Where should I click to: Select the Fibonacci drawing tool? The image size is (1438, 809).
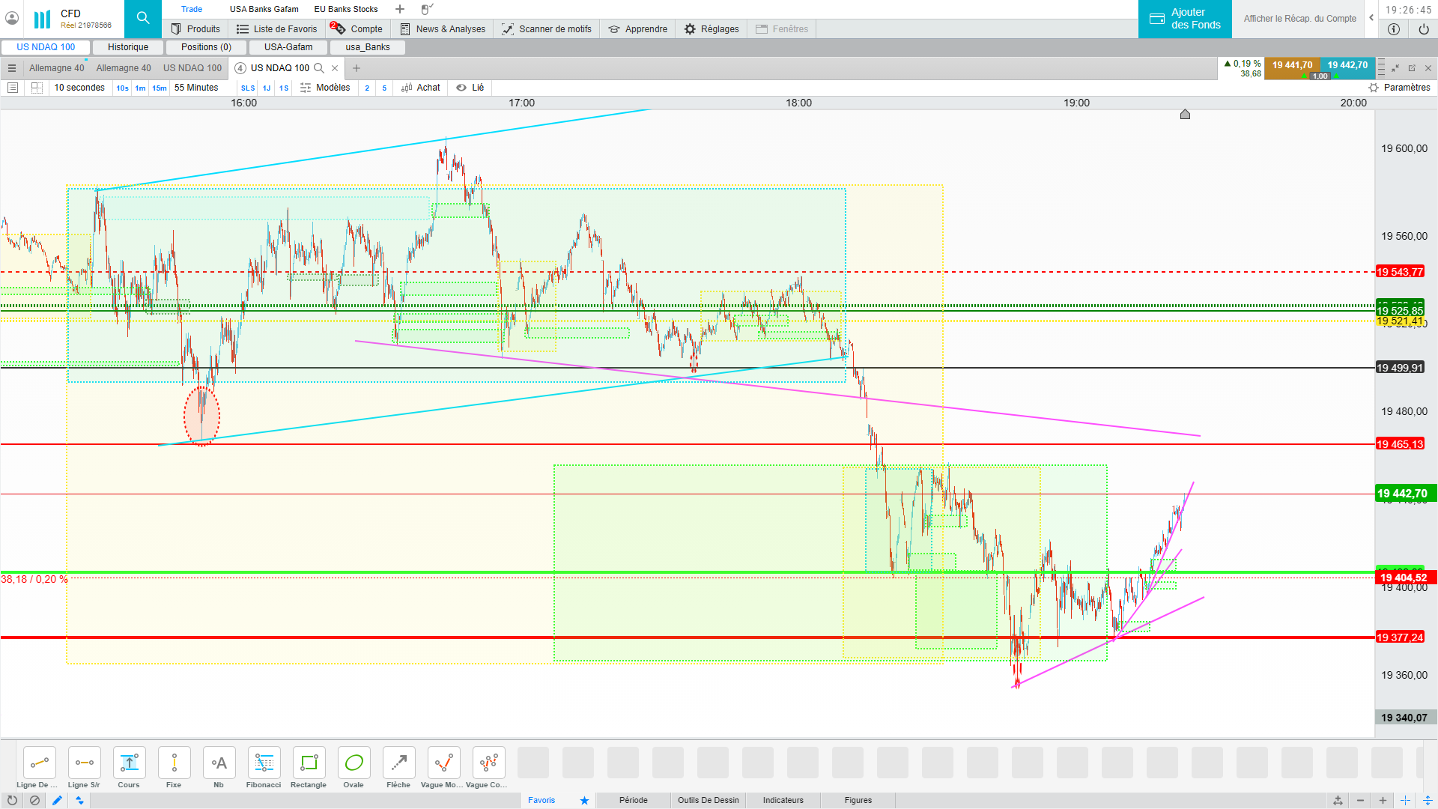(264, 763)
